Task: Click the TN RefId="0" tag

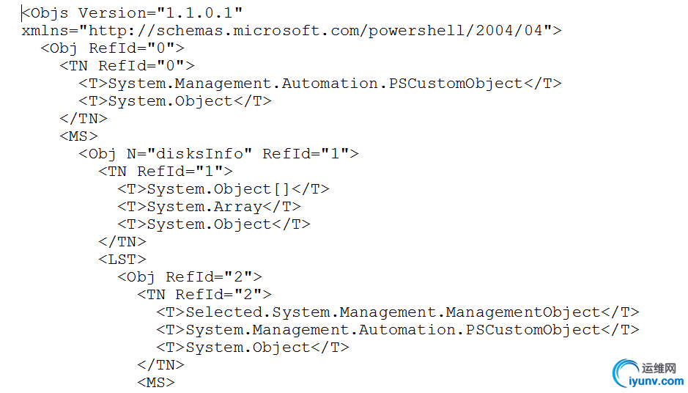Action: pyautogui.click(x=127, y=66)
